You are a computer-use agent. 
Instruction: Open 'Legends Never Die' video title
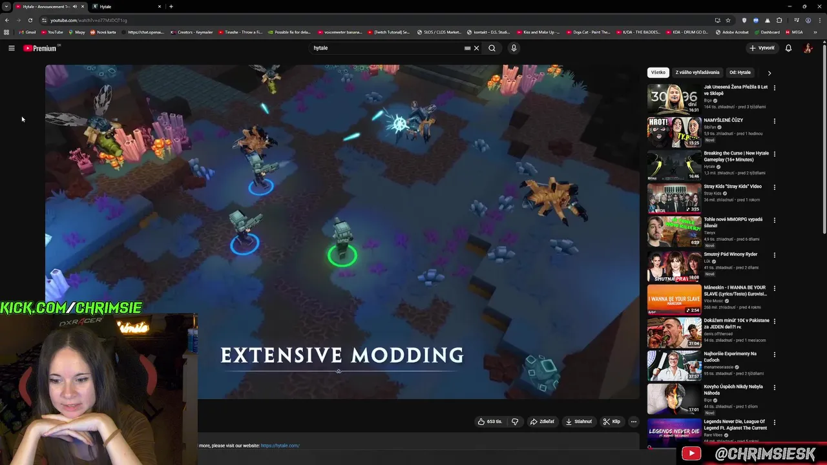[x=735, y=424]
